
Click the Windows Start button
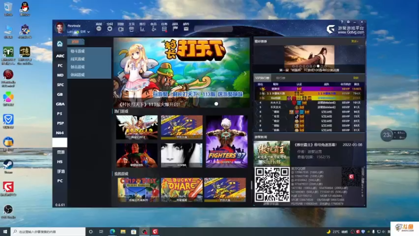coord(5,231)
